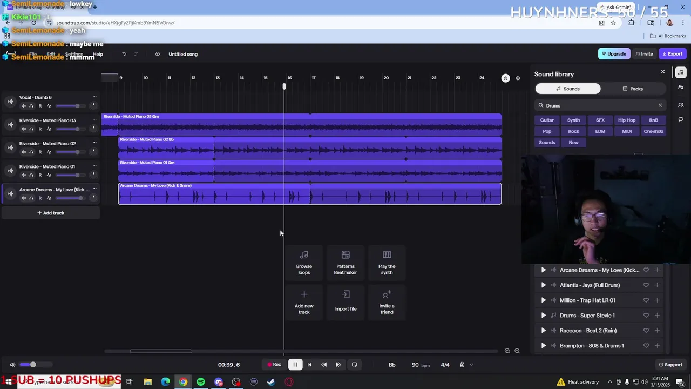
Task: Click the Add new track shortcut
Action: click(x=304, y=303)
